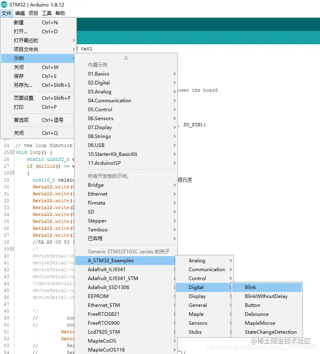
Task: Choose 打开... menu entry
Action: coord(38,31)
